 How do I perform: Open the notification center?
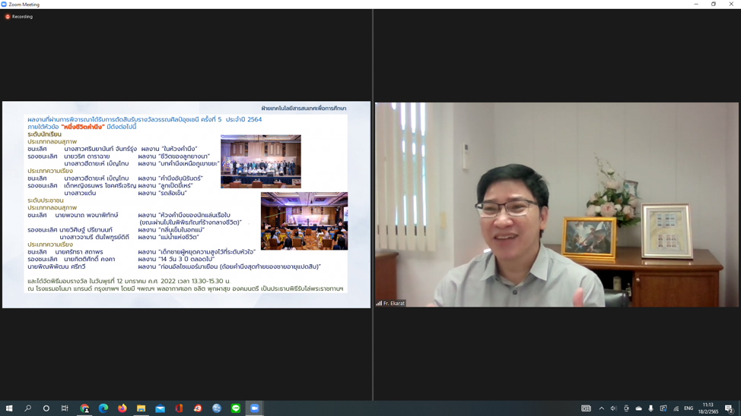pos(729,408)
